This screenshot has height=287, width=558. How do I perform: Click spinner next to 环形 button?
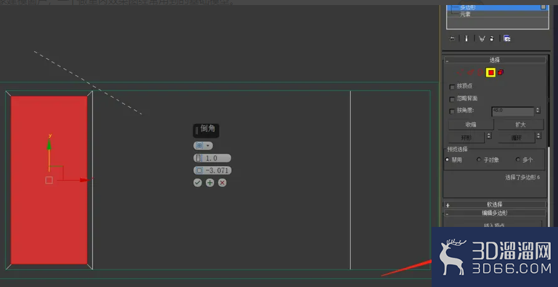coord(489,136)
